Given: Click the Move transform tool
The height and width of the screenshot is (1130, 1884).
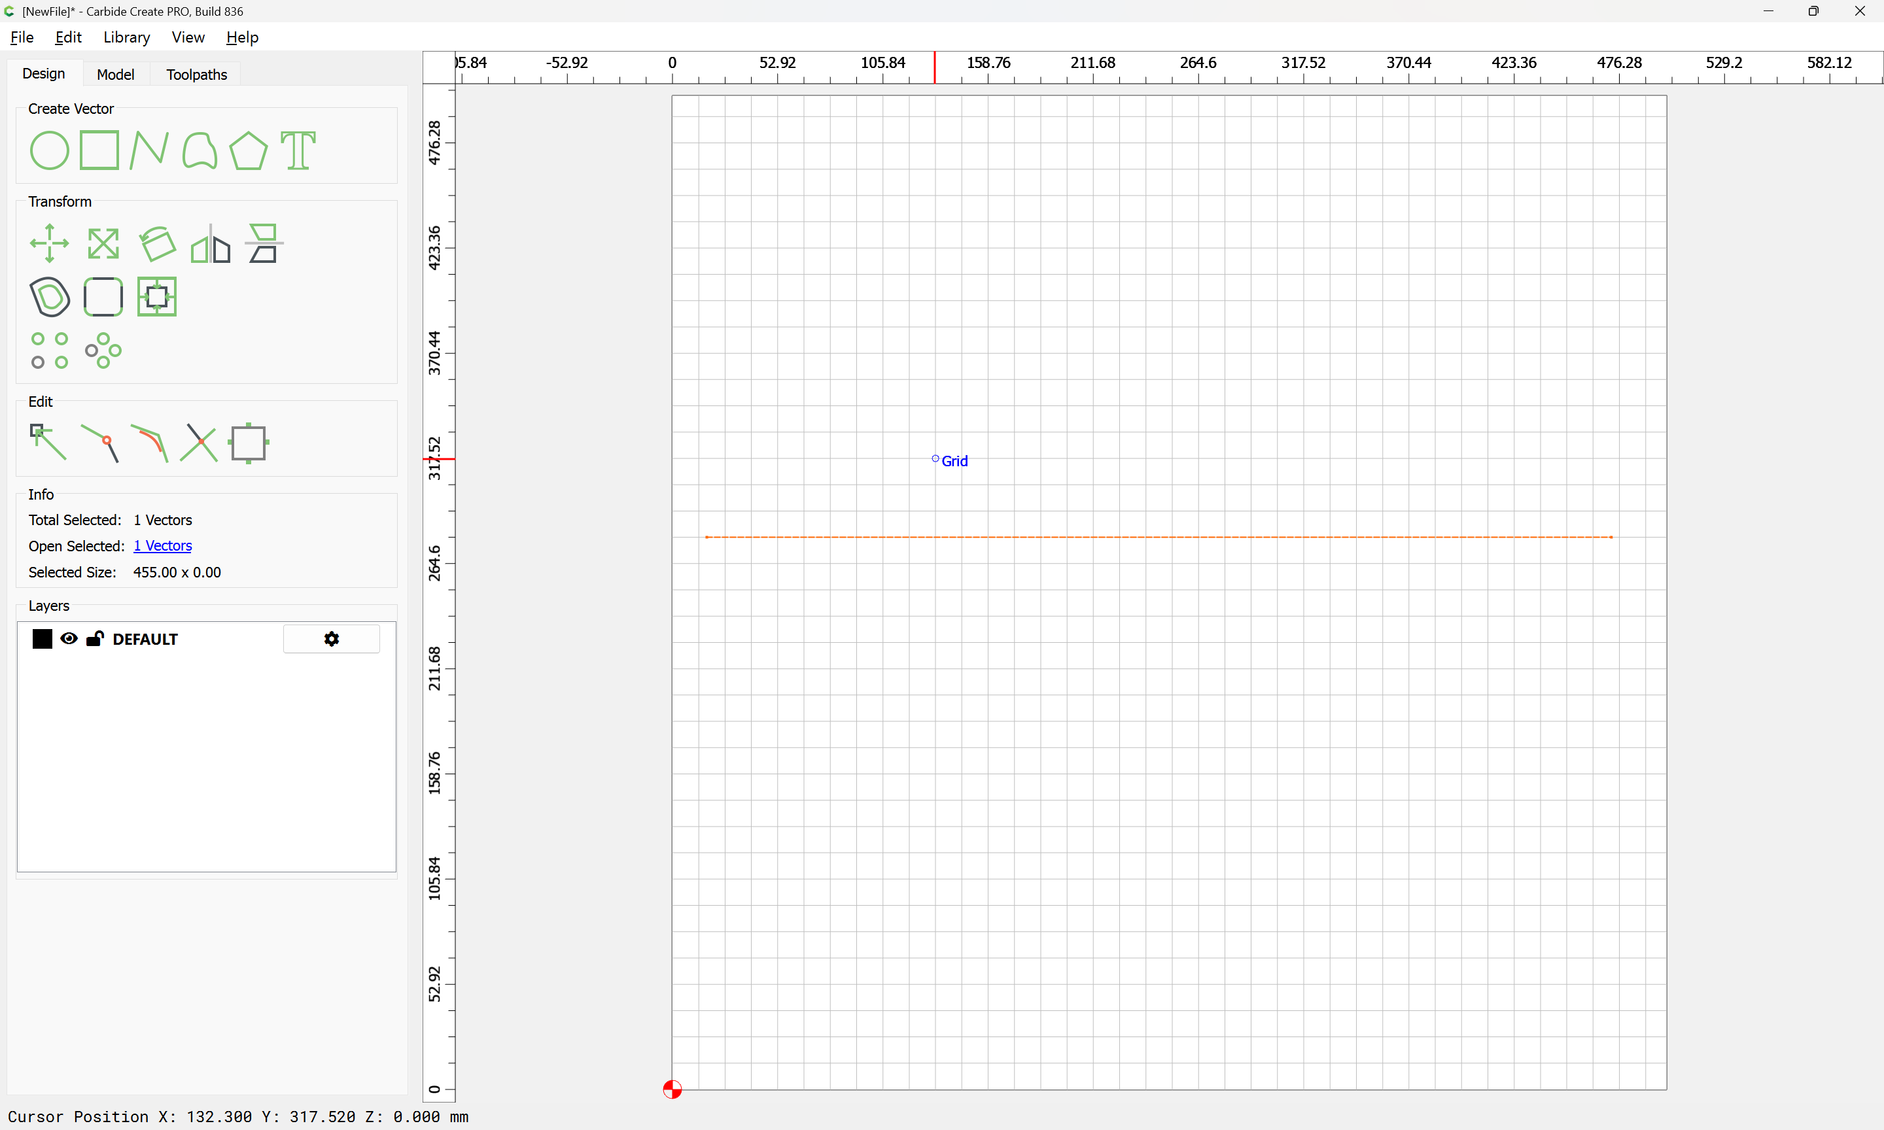Looking at the screenshot, I should (50, 244).
